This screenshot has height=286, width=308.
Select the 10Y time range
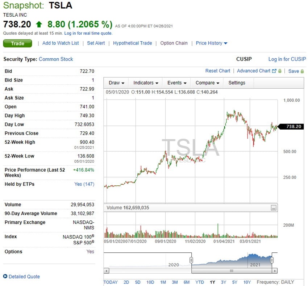coord(247,282)
